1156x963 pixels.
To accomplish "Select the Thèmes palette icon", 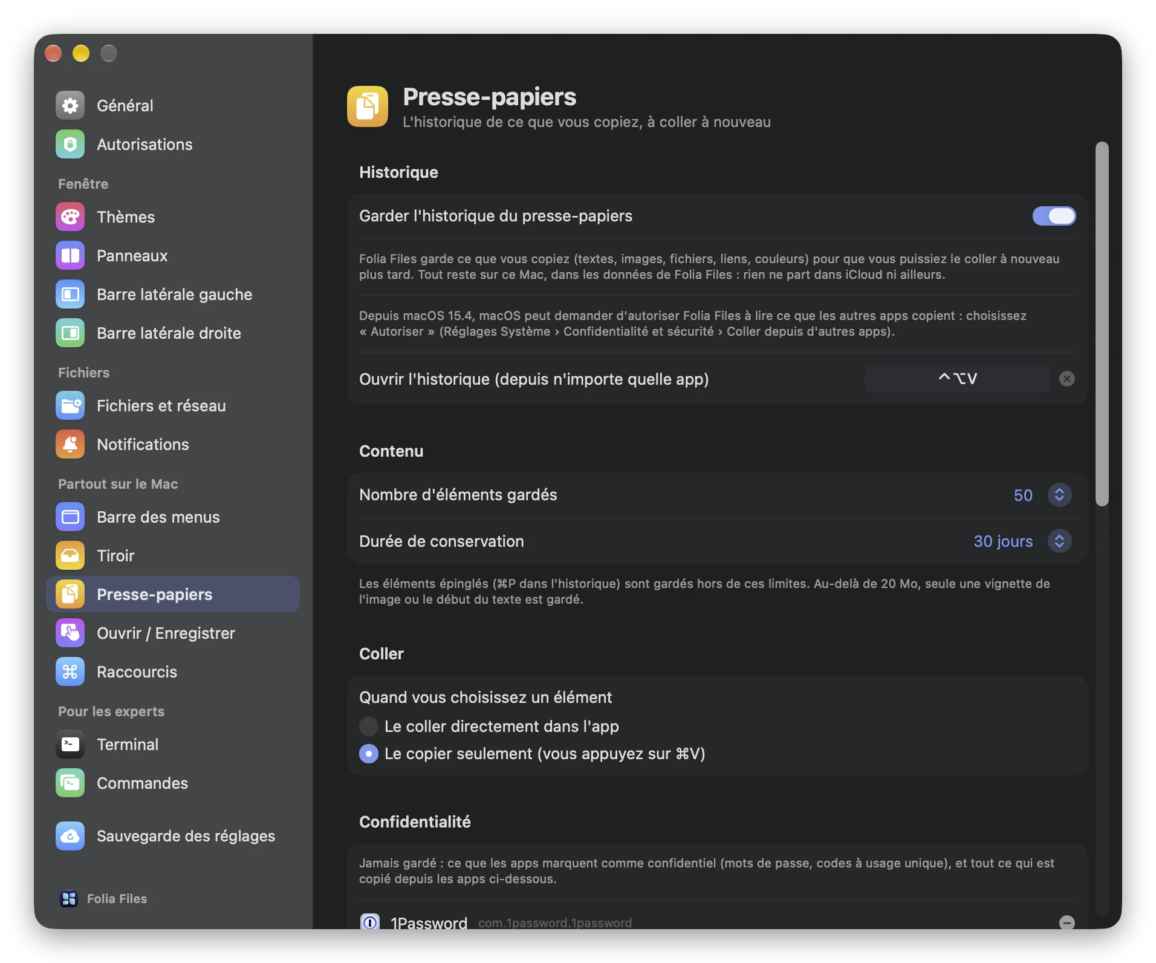I will point(70,217).
